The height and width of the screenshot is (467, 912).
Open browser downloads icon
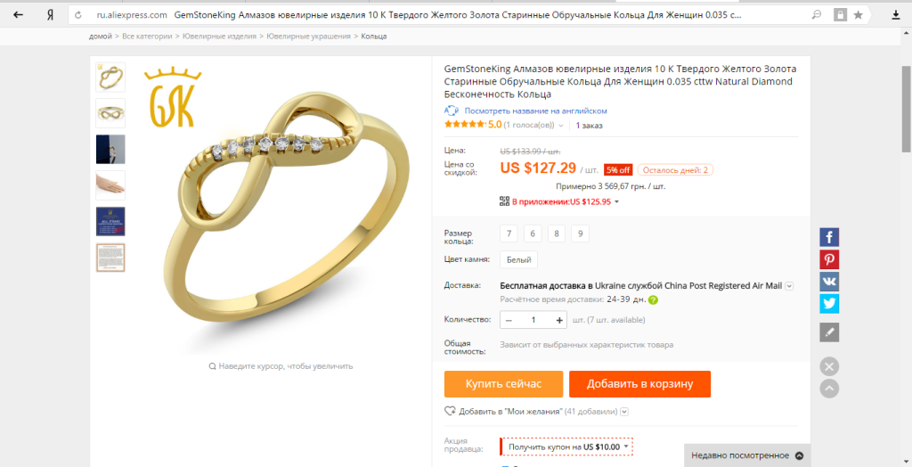(x=896, y=15)
